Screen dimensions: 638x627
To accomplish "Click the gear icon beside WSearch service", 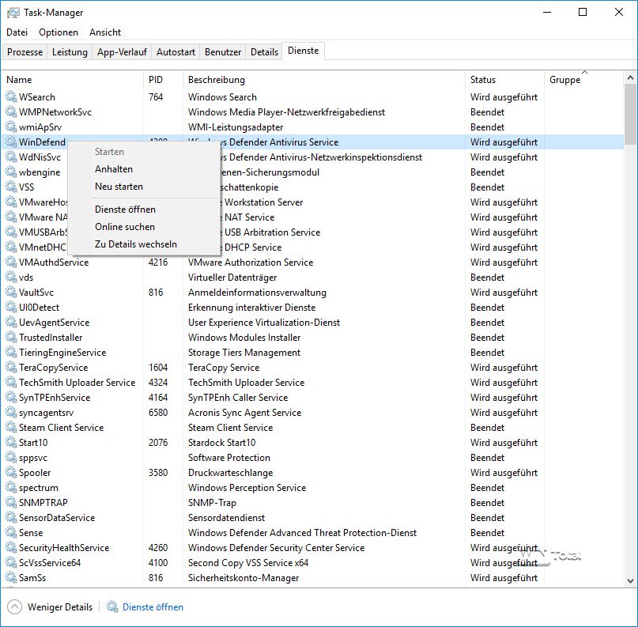I will [x=10, y=97].
